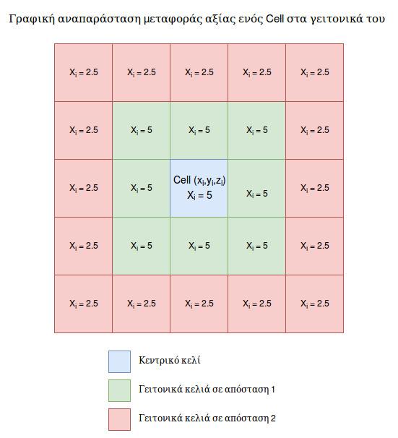
Task: Click the diagram title text at top
Action: (197, 20)
